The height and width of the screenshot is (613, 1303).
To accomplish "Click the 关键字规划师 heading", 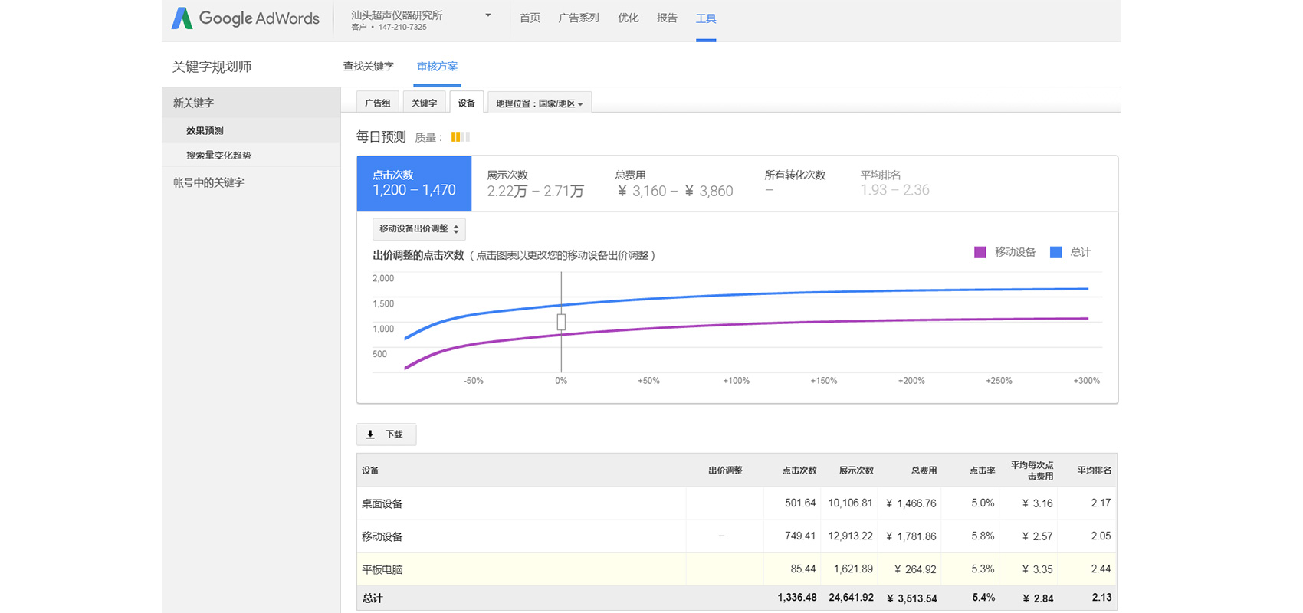I will [212, 67].
